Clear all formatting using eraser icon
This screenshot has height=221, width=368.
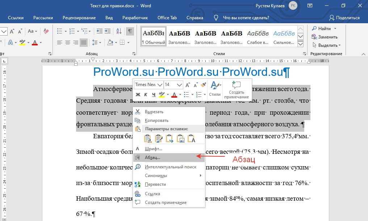point(46,31)
